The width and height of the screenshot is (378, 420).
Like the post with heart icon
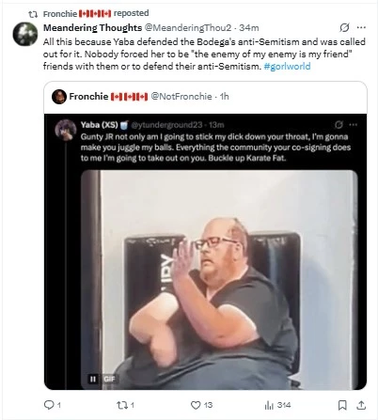(x=196, y=405)
